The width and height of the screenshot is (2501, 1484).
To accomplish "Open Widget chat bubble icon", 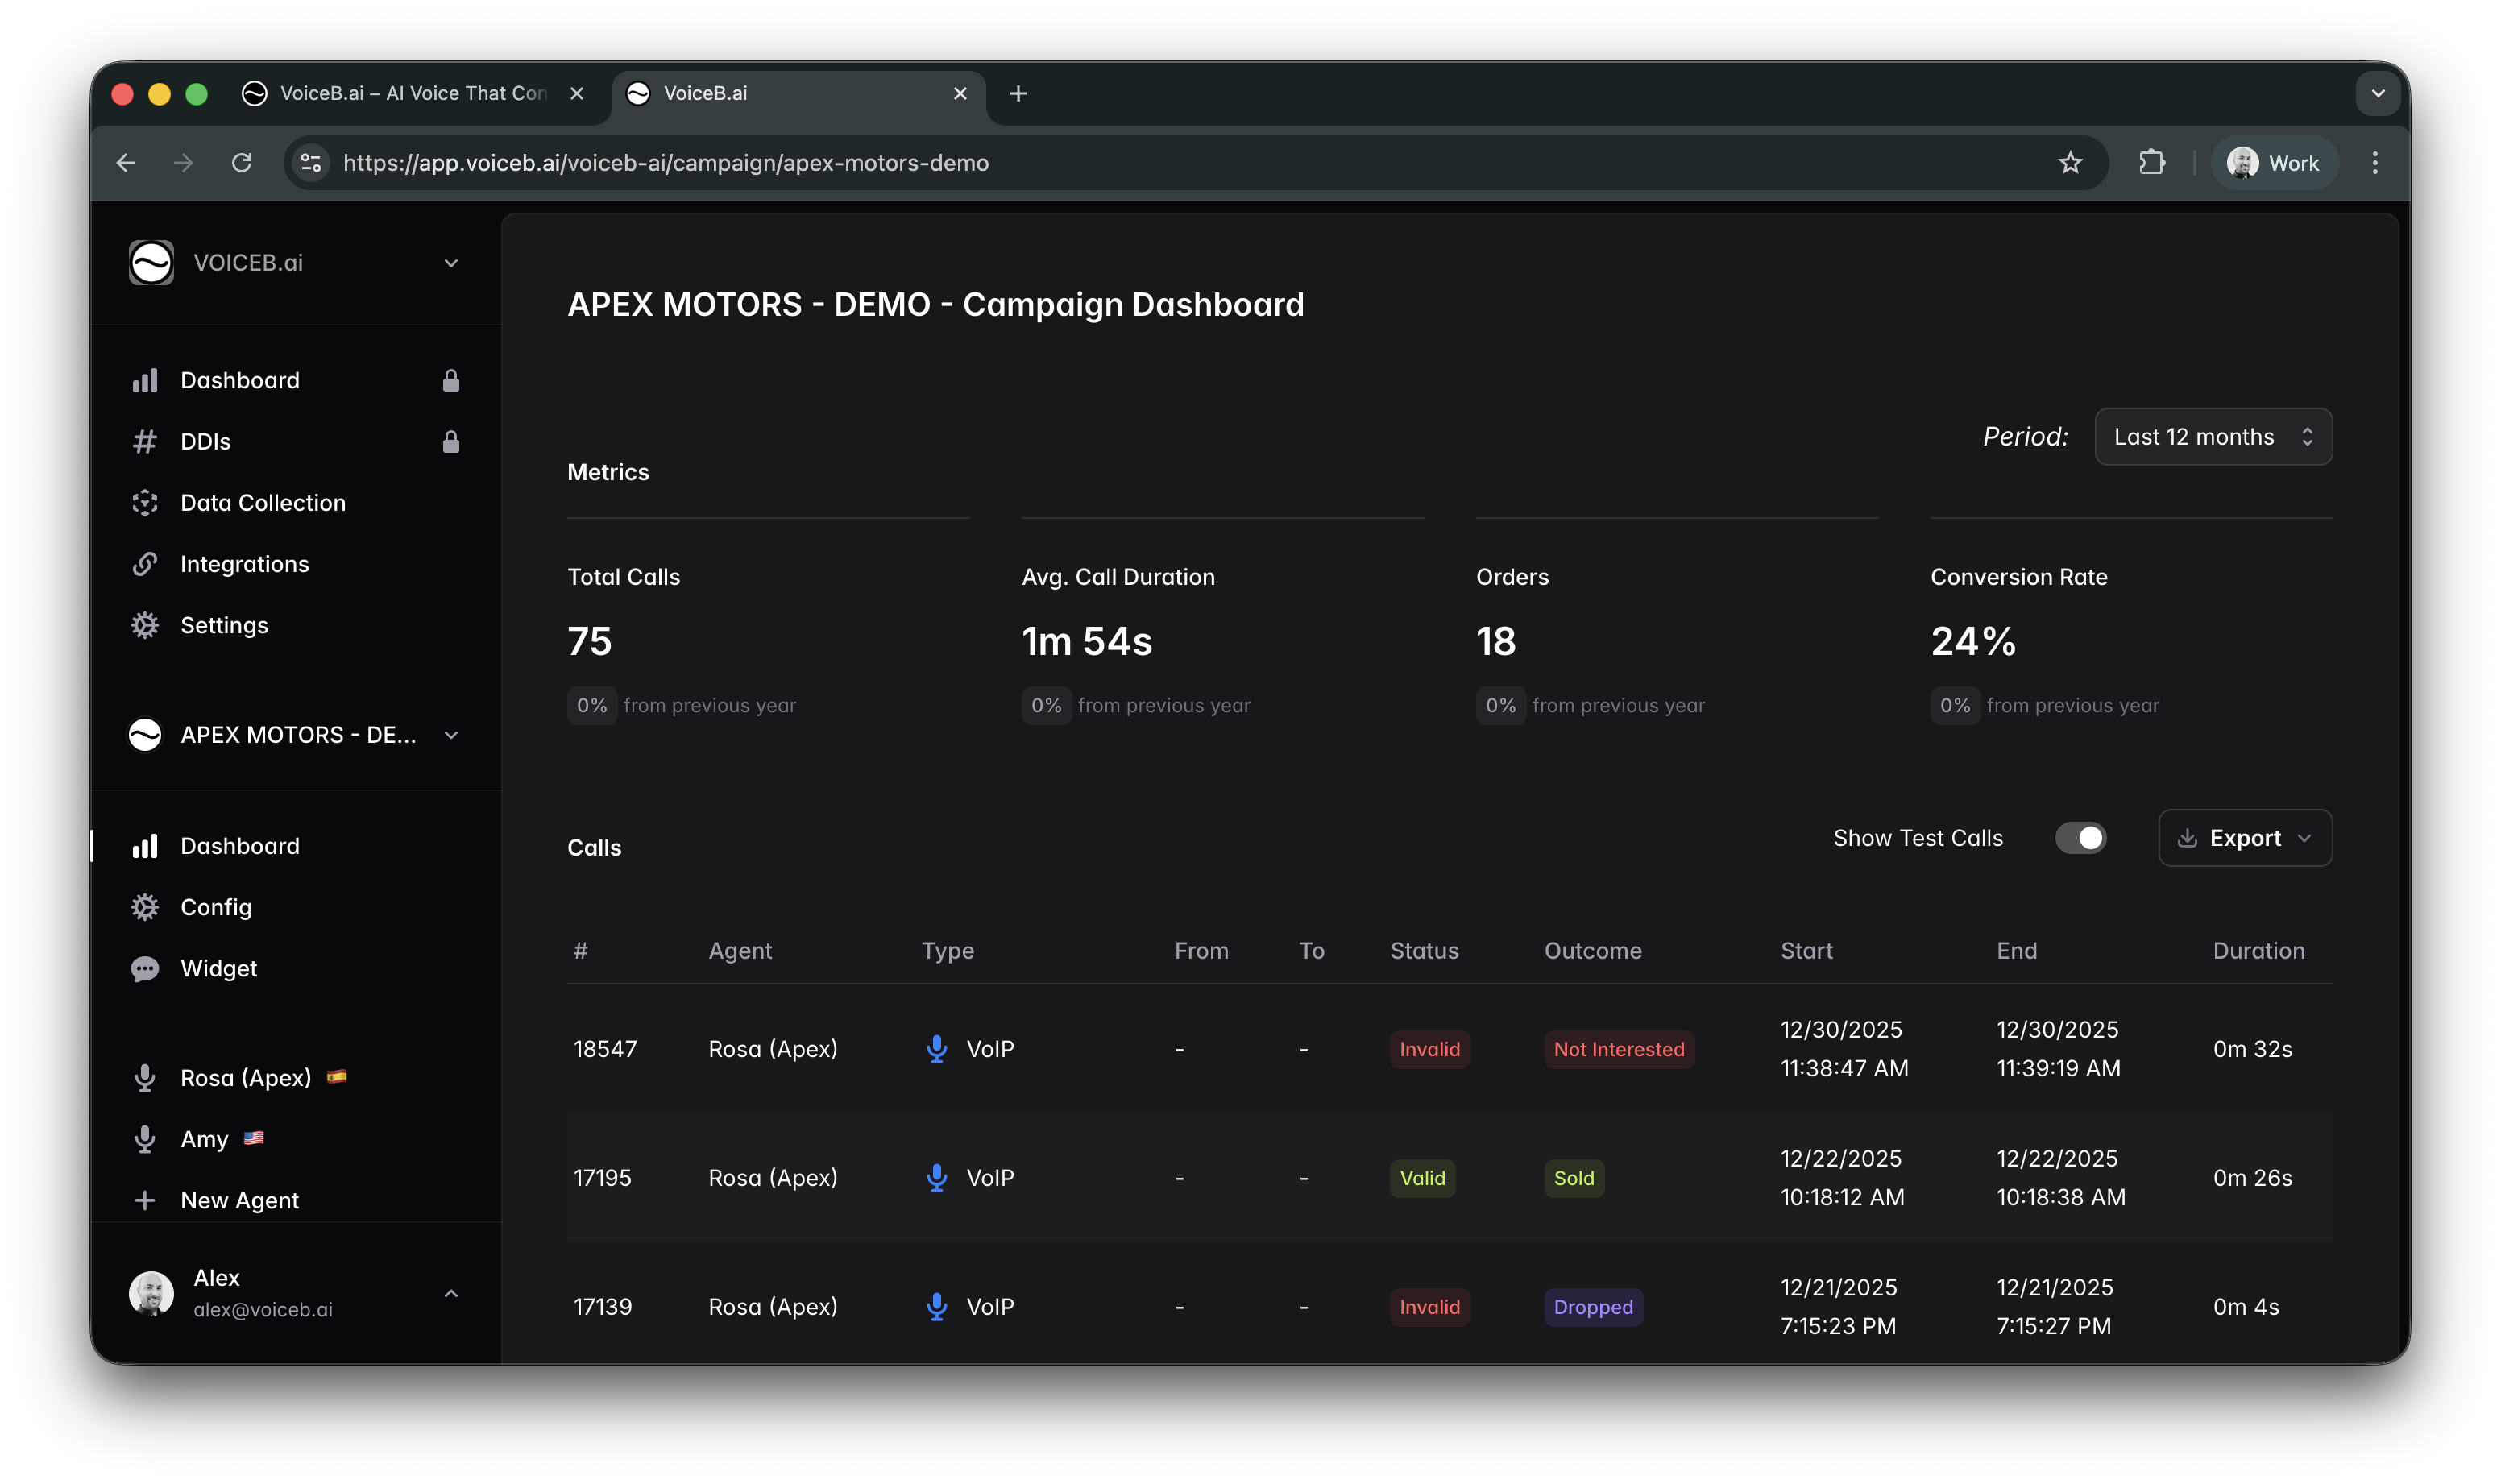I will click(x=145, y=969).
